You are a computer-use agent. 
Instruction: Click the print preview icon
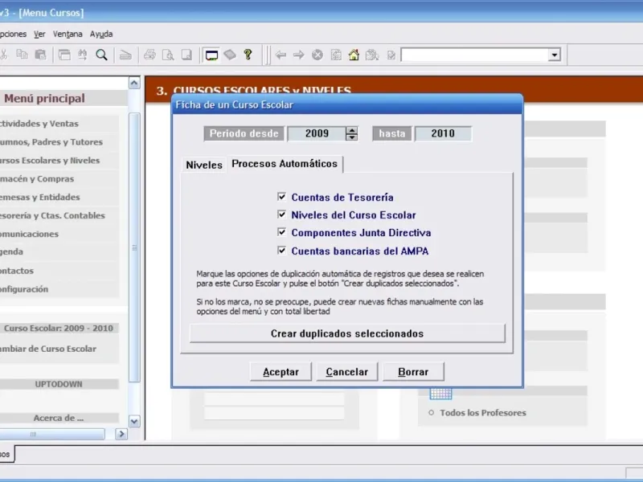(x=168, y=55)
